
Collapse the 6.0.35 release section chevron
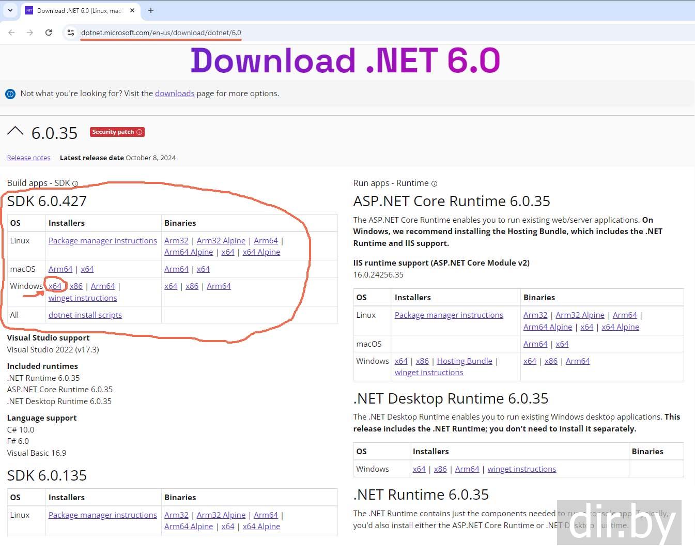16,132
